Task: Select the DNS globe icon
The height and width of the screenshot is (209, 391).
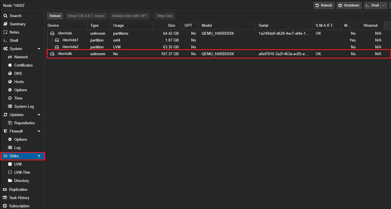Action: 10,74
